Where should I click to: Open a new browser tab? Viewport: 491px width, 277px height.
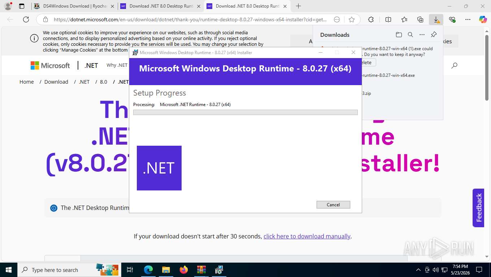coord(298,6)
